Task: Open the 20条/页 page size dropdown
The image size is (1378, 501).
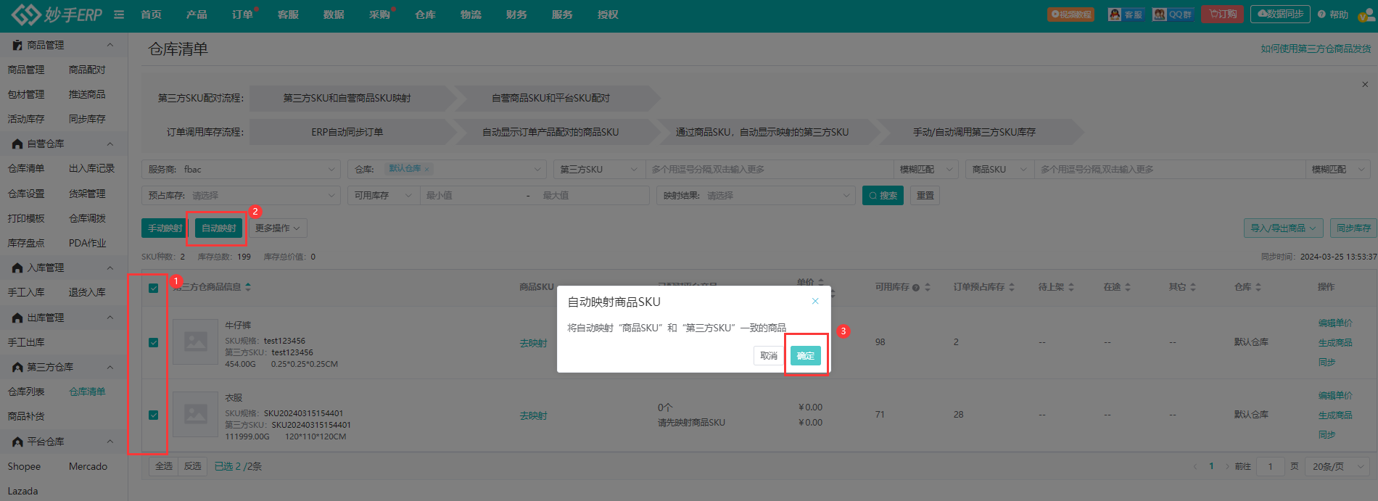Action: pyautogui.click(x=1337, y=466)
